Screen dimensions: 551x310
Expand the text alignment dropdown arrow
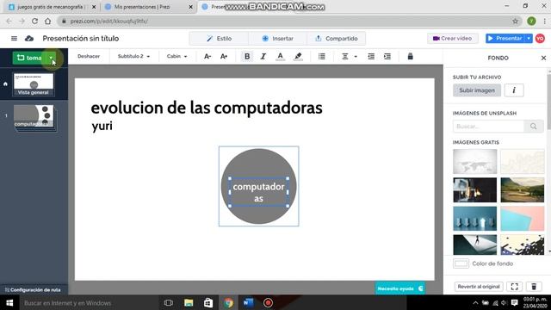click(x=356, y=57)
